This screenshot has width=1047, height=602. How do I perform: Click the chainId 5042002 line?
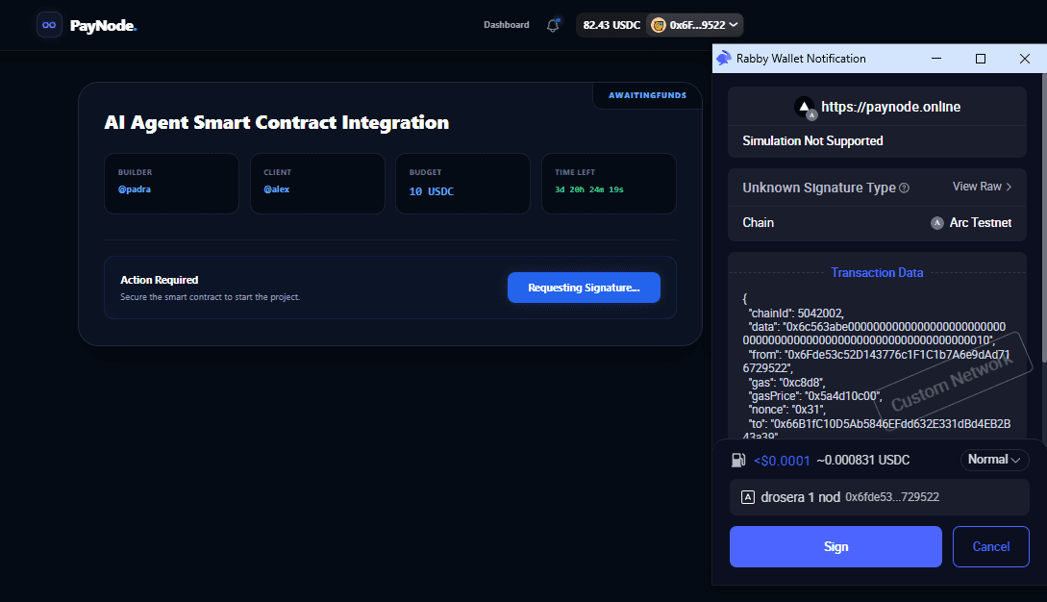coord(795,314)
